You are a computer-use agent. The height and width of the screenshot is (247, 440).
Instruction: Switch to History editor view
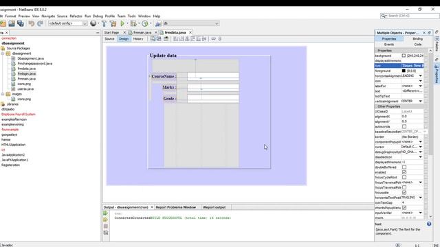click(138, 39)
